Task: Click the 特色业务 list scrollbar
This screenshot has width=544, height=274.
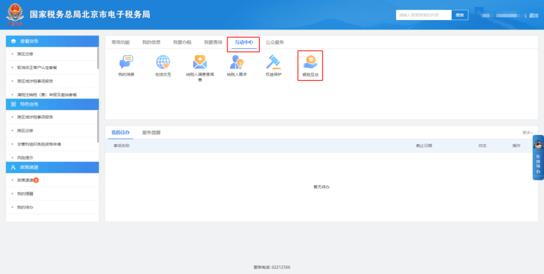Action: (98, 126)
